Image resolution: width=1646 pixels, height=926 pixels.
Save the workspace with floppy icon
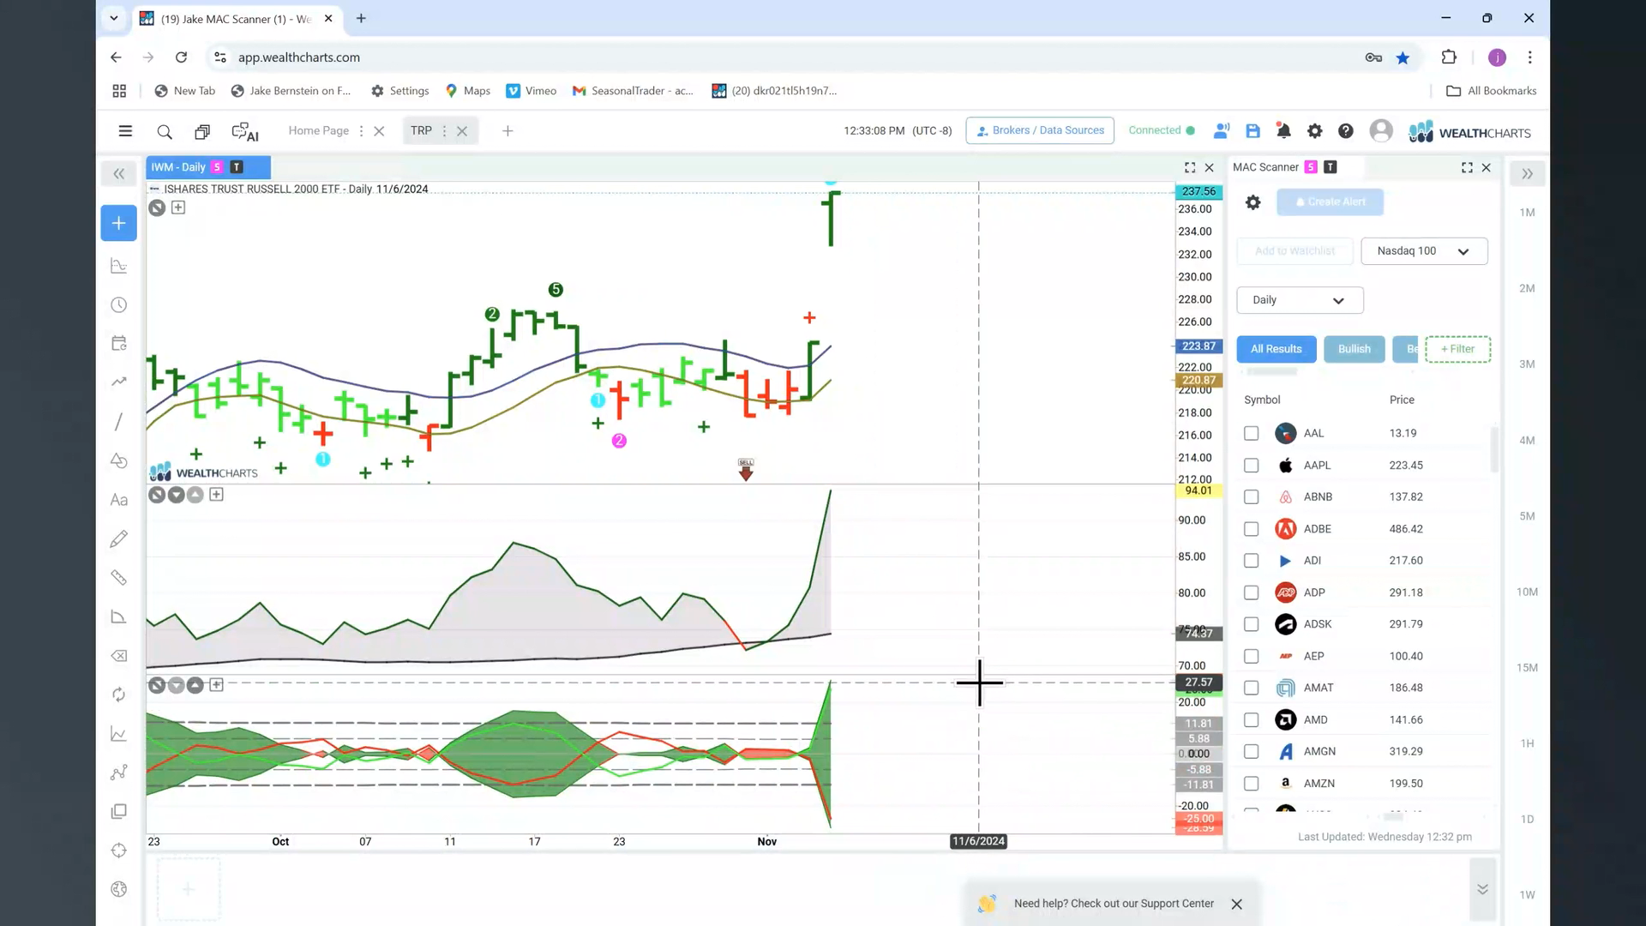1253,131
